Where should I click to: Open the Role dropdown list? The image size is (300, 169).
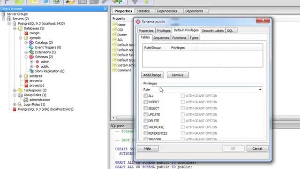[260, 90]
